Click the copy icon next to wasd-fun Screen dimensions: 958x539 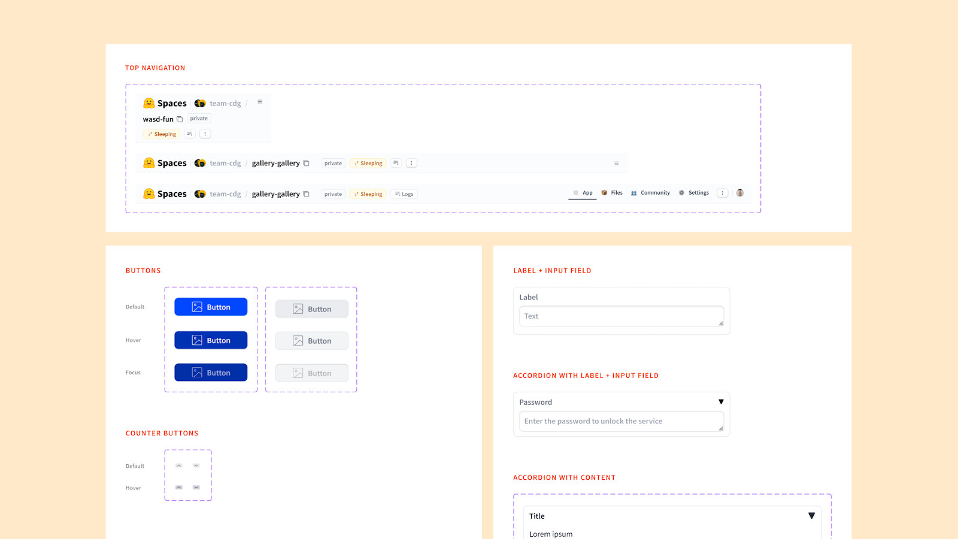(x=180, y=119)
